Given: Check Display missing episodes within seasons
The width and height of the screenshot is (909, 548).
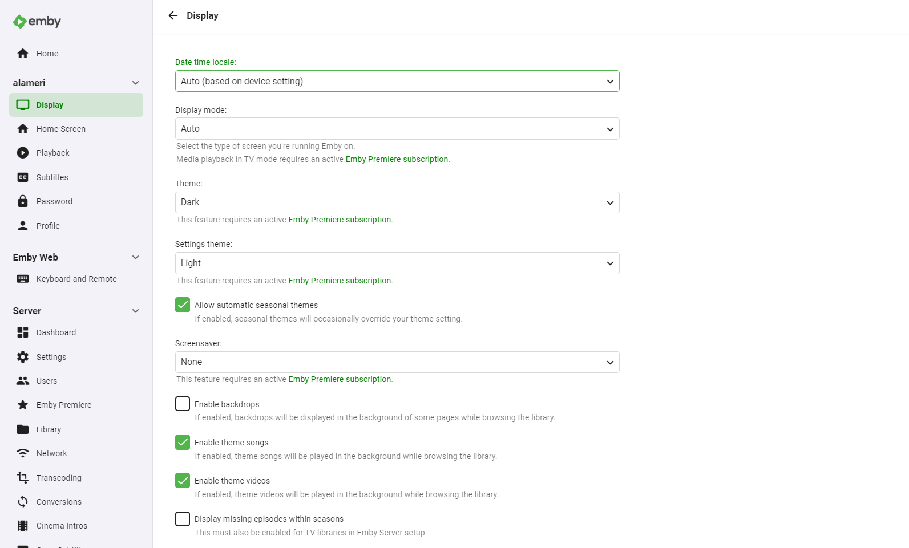Looking at the screenshot, I should click(x=183, y=519).
